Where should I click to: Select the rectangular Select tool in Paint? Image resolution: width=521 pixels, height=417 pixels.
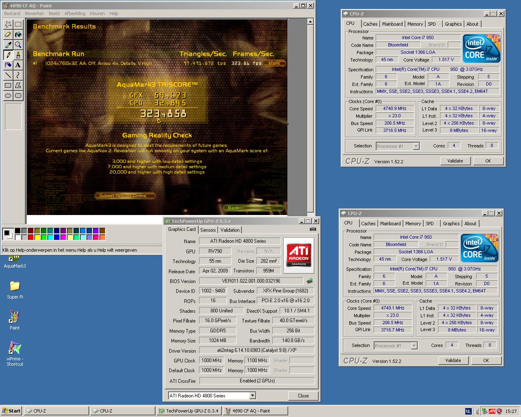[x=18, y=24]
